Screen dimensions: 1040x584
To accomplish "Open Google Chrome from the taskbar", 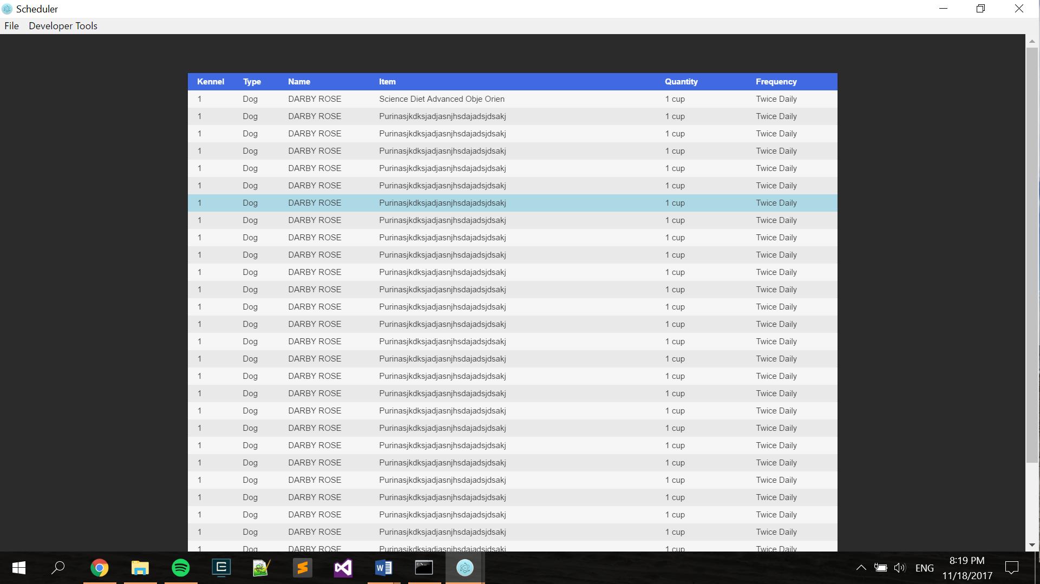I will [100, 568].
